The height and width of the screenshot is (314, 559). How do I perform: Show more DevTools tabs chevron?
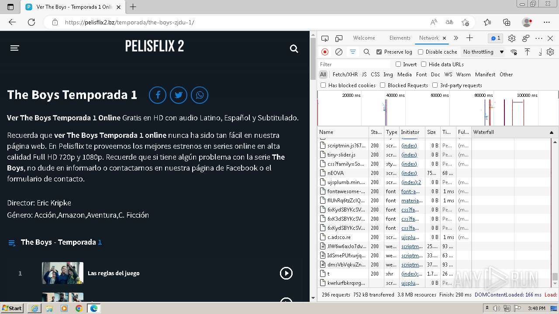pos(456,38)
